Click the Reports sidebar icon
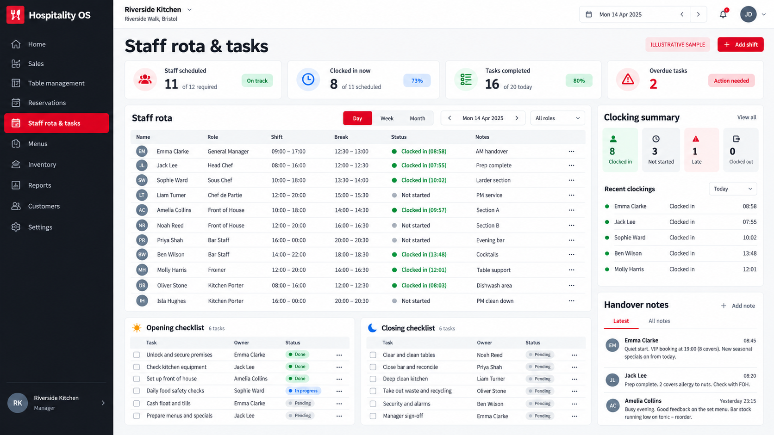 click(16, 185)
